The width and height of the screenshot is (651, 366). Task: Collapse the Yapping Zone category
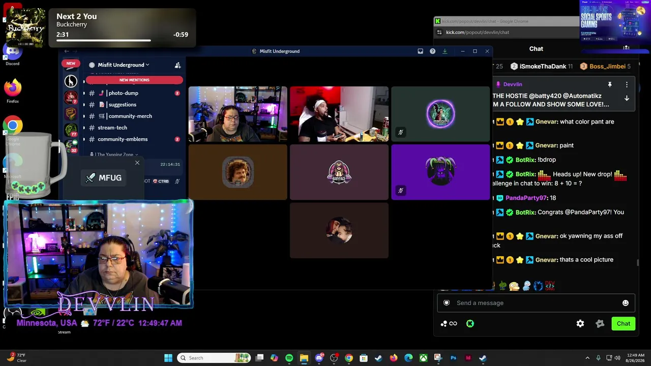click(x=114, y=155)
